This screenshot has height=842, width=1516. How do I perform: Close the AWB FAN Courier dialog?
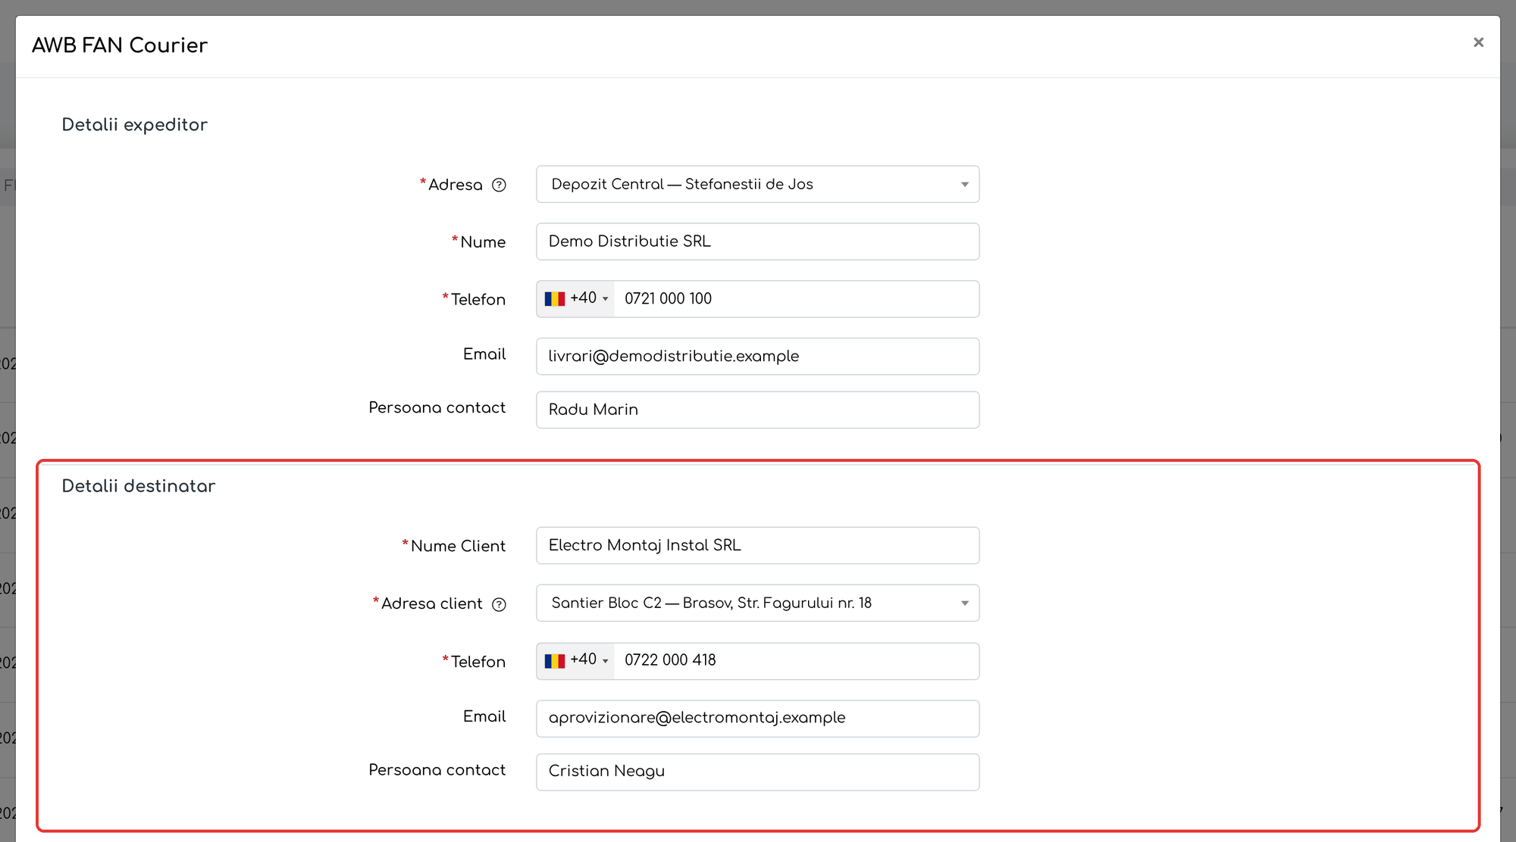point(1478,42)
